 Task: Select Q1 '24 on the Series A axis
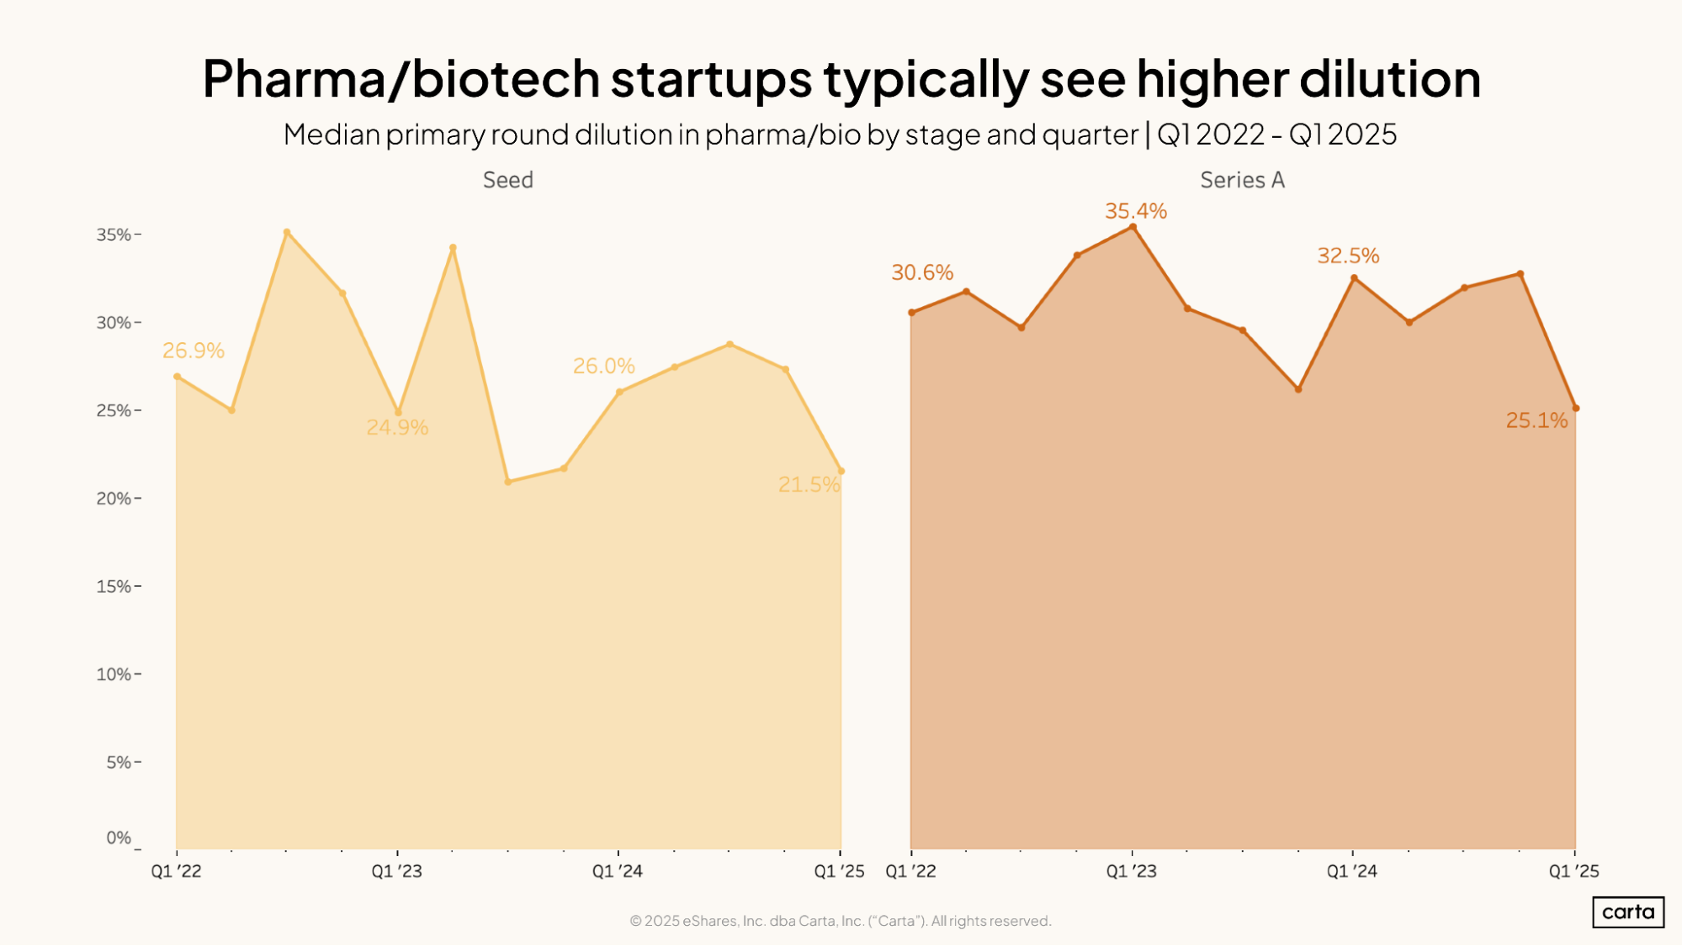[x=1352, y=871]
